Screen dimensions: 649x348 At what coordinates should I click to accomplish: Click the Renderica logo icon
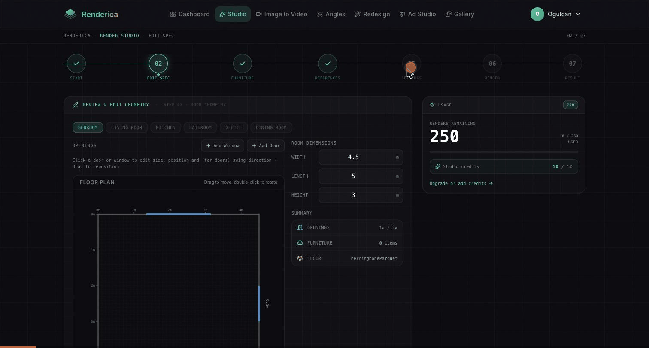[x=70, y=14]
